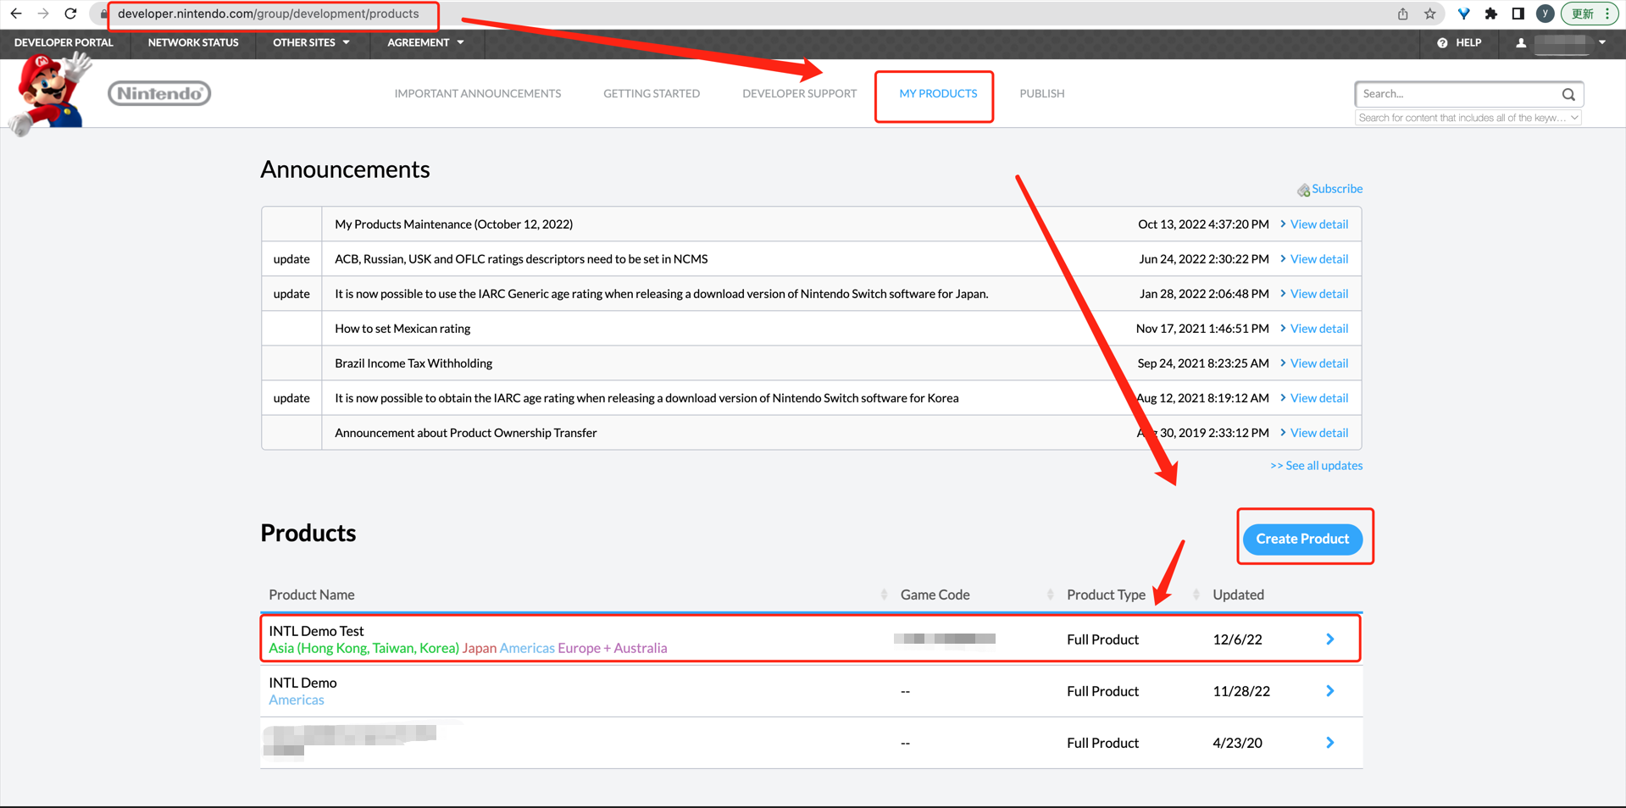Switch to the My Products tab
This screenshot has height=808, width=1626.
pos(937,94)
